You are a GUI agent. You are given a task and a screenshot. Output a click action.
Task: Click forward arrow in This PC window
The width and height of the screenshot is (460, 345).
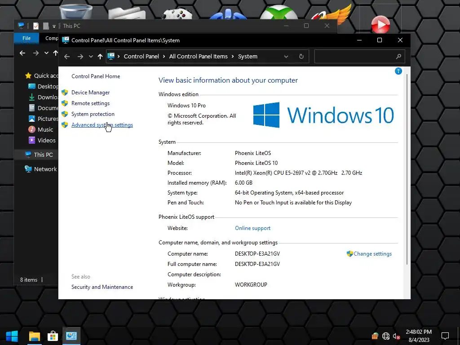click(36, 53)
